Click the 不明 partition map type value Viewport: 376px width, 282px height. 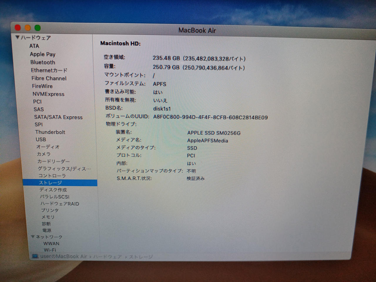(191, 171)
